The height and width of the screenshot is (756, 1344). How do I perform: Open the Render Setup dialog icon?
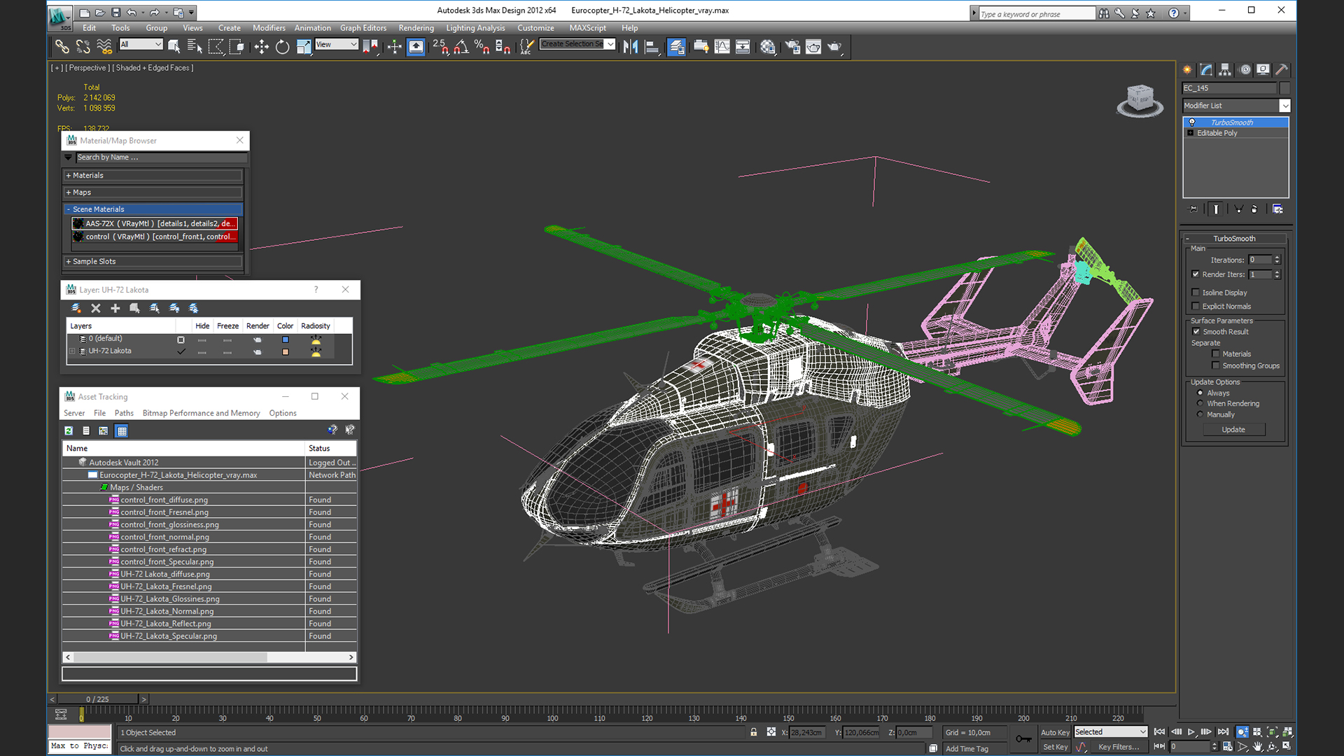[792, 47]
